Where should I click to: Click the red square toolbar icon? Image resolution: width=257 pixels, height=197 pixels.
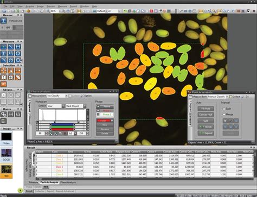(151, 11)
